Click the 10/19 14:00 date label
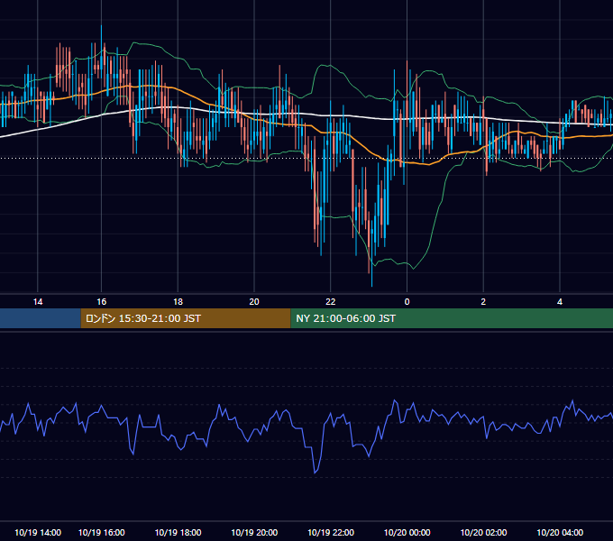This screenshot has height=541, width=613. (38, 532)
